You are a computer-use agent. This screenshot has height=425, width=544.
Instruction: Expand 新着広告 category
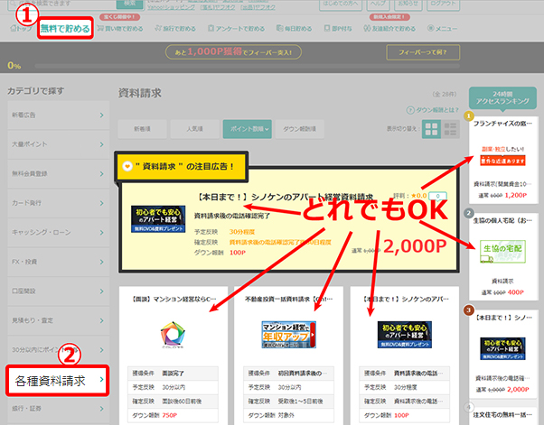[x=57, y=115]
